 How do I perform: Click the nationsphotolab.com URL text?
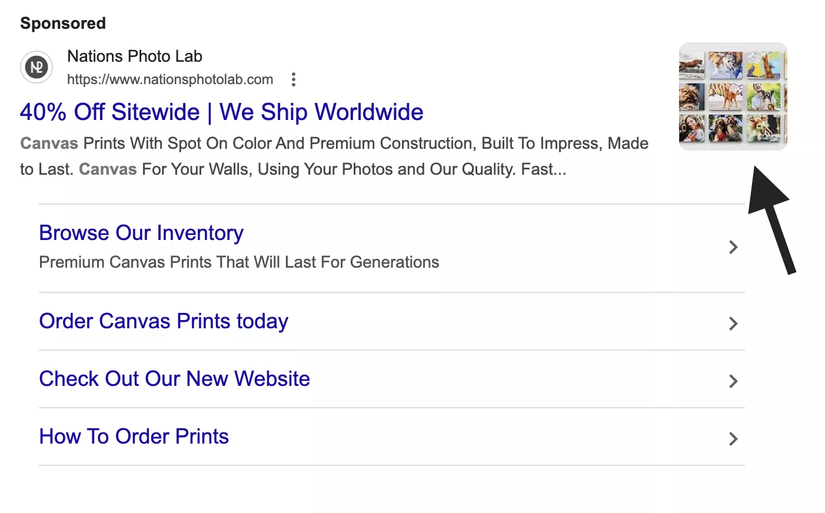(170, 79)
